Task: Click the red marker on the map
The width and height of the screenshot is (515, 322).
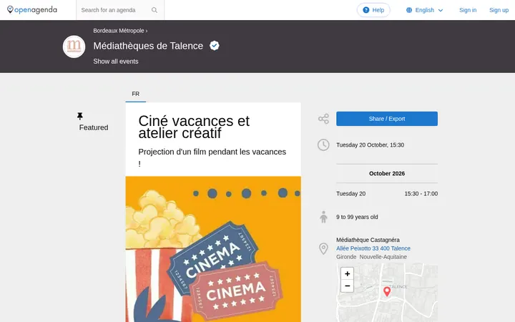Action: [387, 291]
